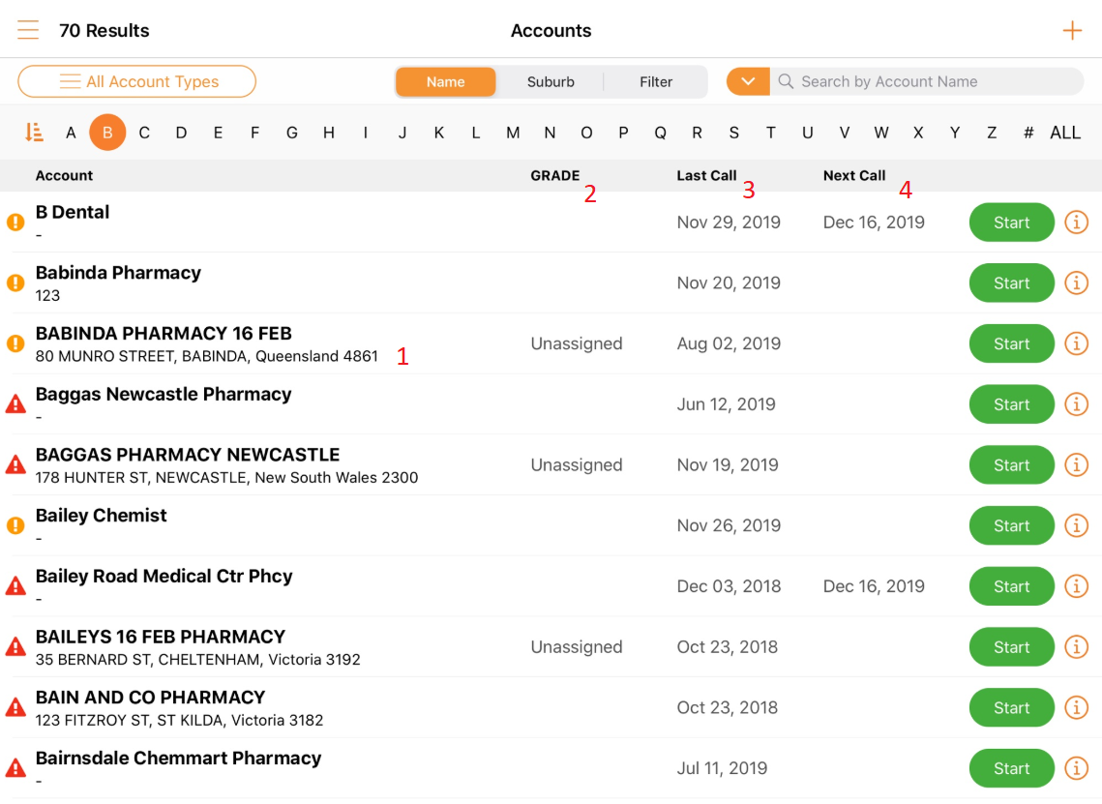Add a new account with plus icon
1102x804 pixels.
pos(1072,30)
